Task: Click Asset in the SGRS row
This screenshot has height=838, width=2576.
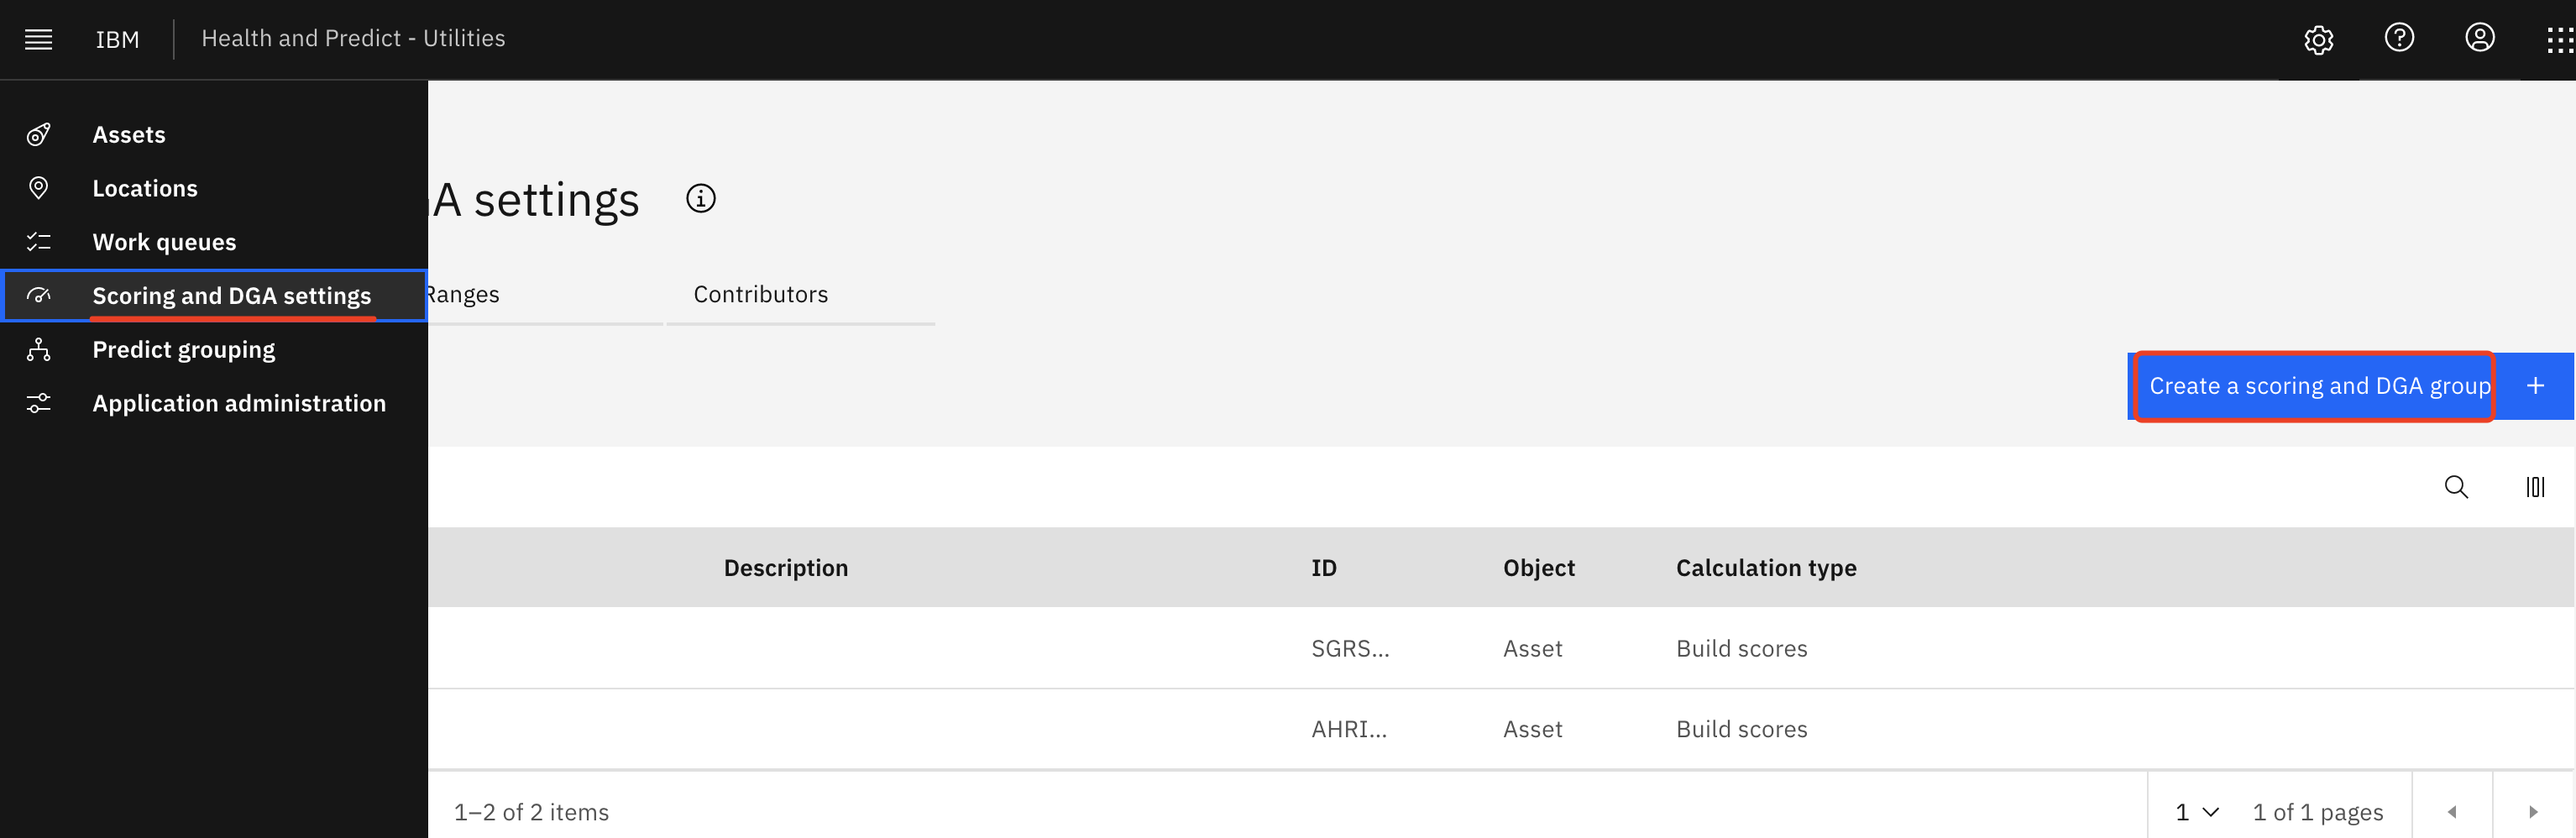Action: click(1532, 648)
